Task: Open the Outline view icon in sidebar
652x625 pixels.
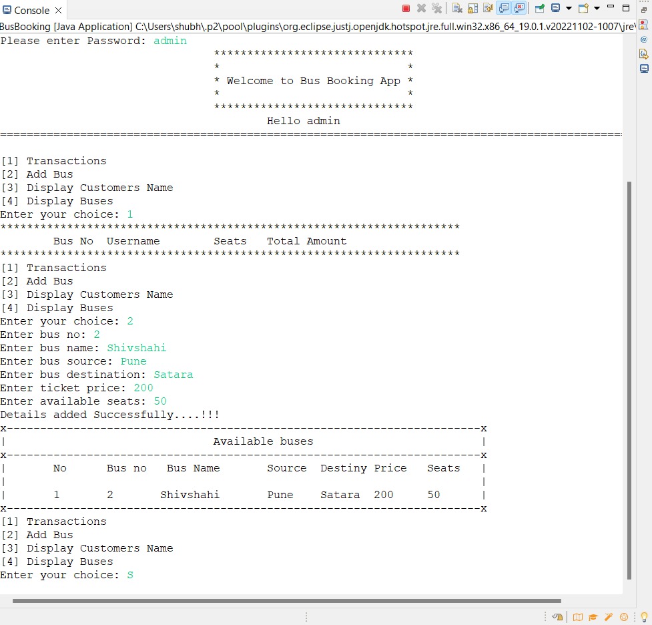Action: (644, 25)
